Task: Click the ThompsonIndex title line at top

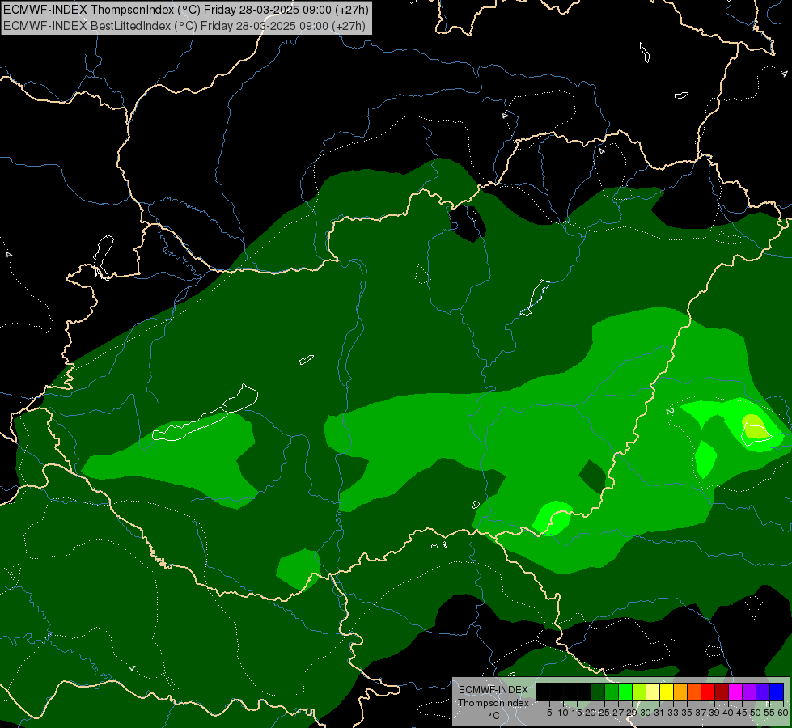Action: click(186, 10)
